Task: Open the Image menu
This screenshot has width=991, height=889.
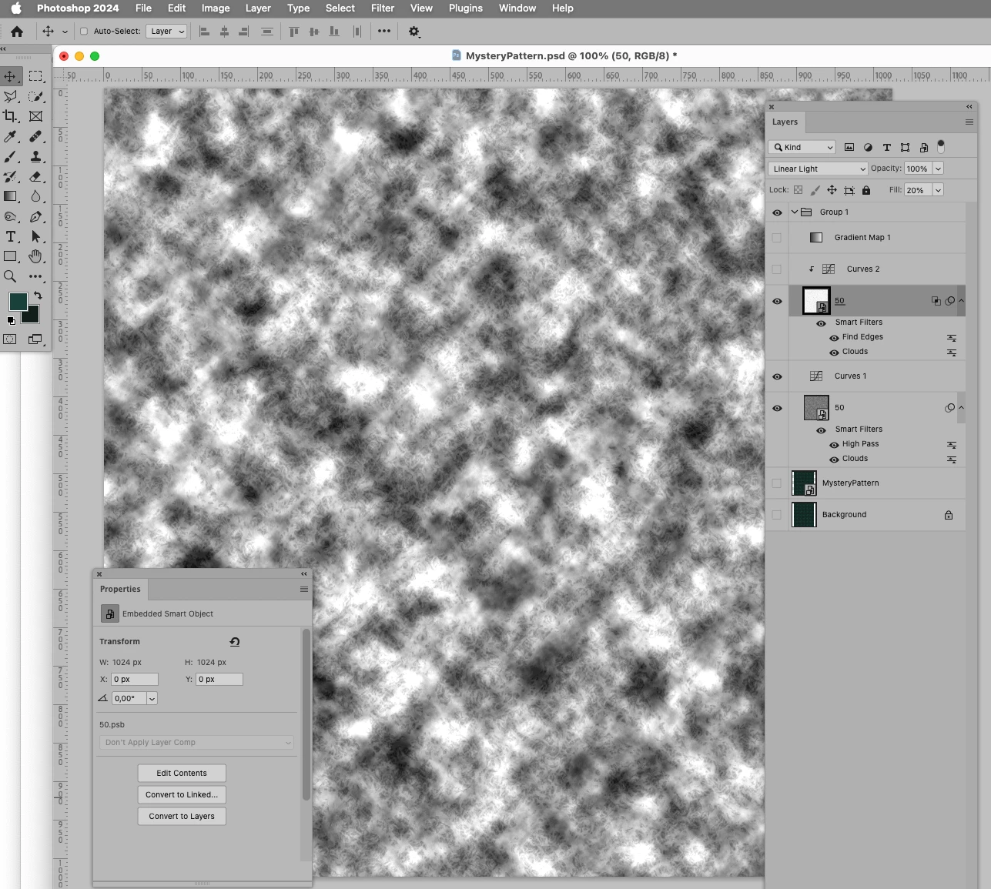Action: click(216, 8)
